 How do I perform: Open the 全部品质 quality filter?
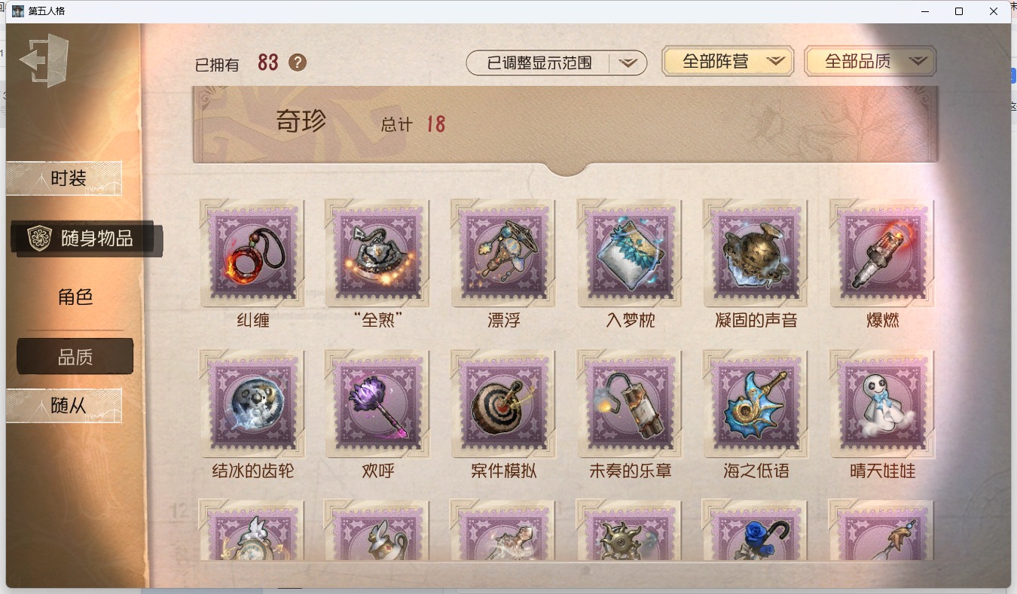click(870, 62)
